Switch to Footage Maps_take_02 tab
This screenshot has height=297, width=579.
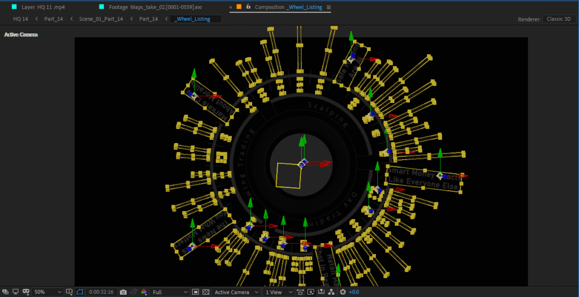pyautogui.click(x=155, y=7)
